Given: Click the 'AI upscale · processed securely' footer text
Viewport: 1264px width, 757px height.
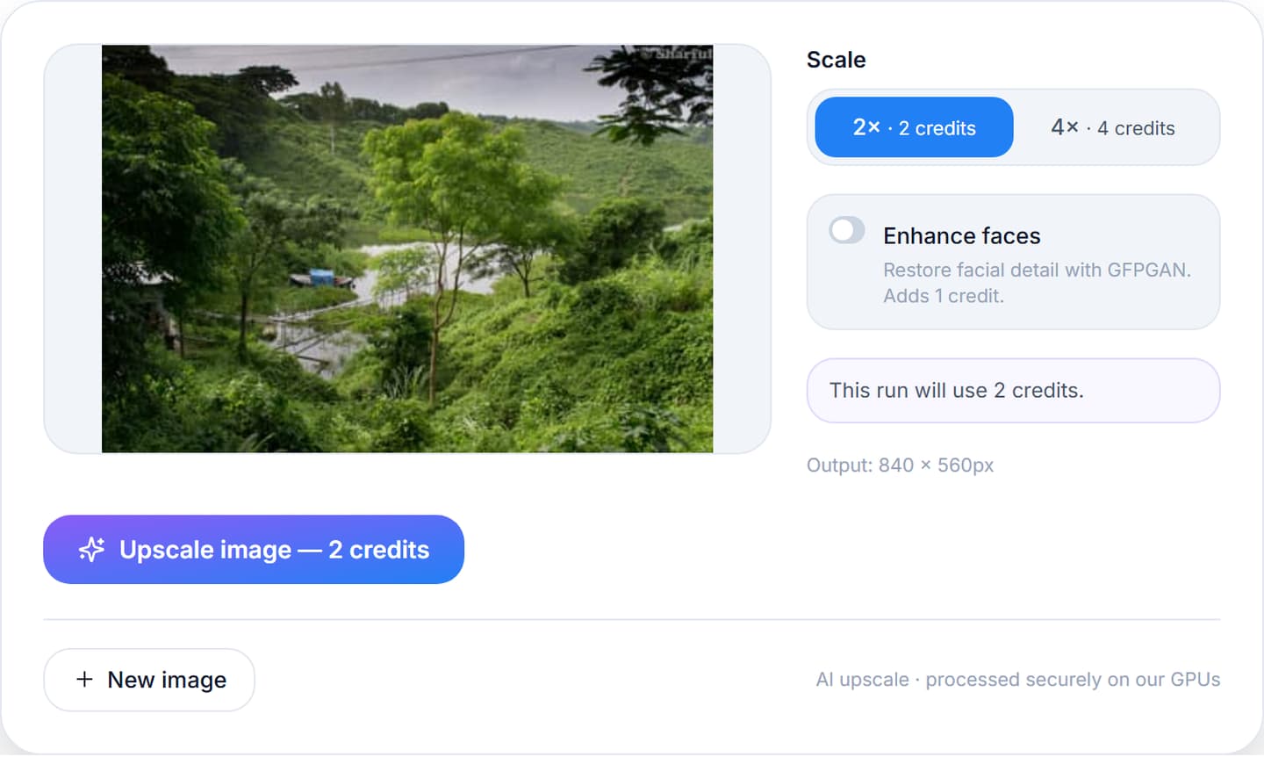Looking at the screenshot, I should 1018,680.
